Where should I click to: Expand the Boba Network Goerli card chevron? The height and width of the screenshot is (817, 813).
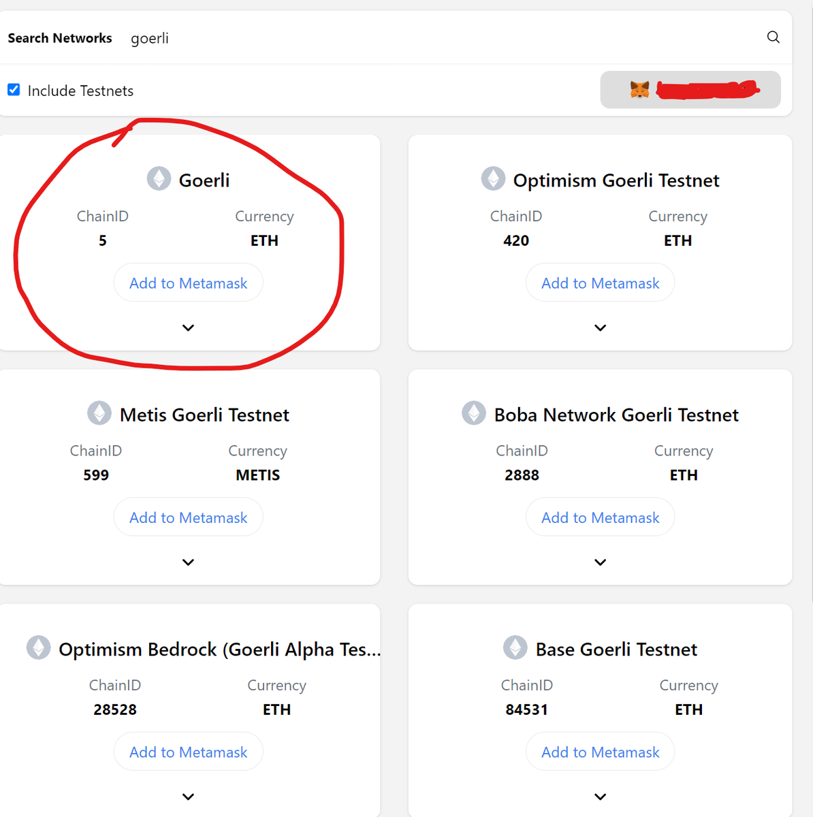point(601,562)
